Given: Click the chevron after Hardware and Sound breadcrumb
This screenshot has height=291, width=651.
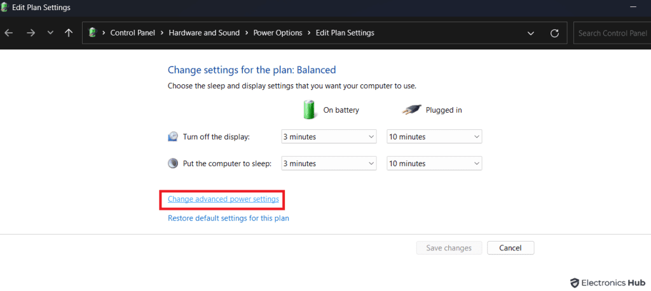Looking at the screenshot, I should [247, 33].
